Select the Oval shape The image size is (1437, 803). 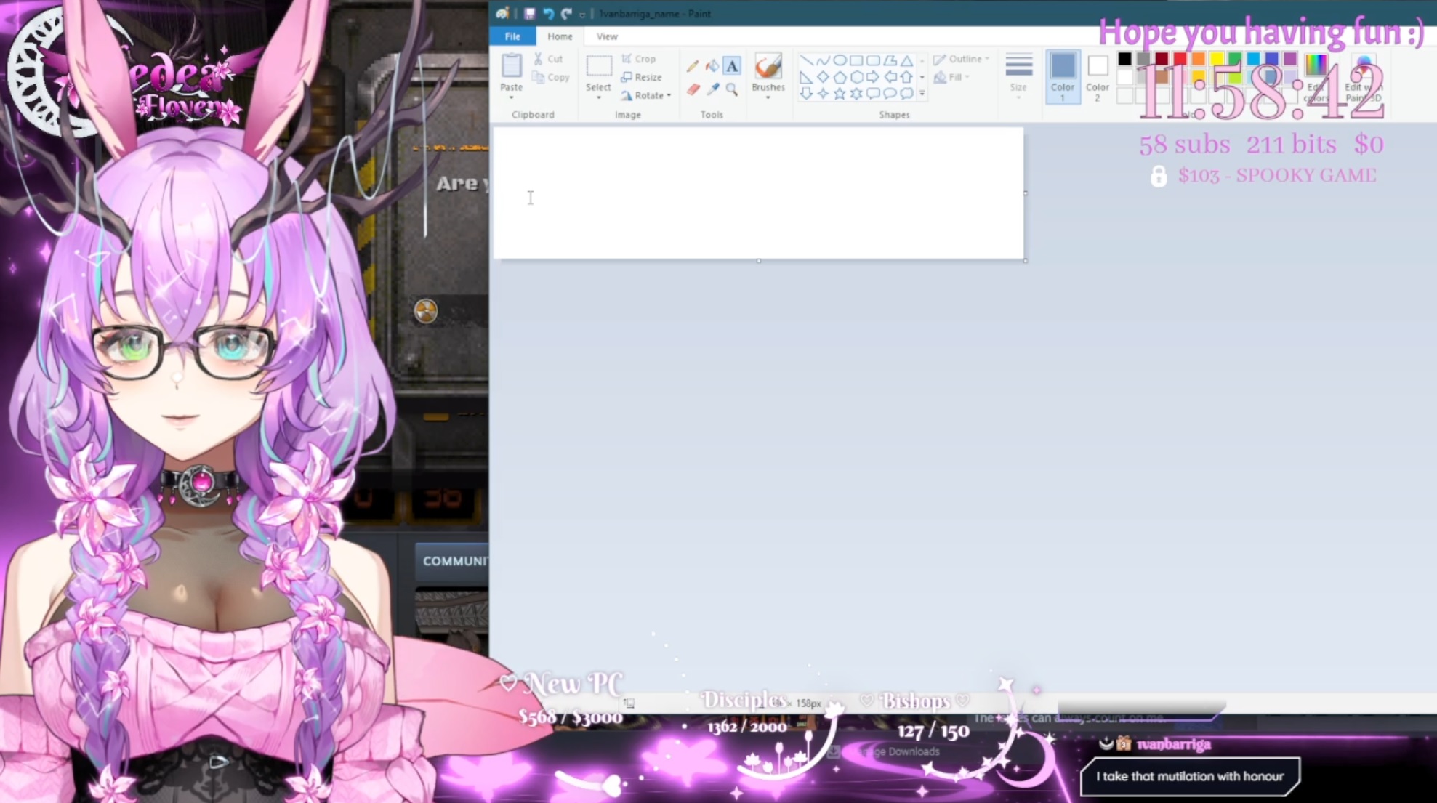[840, 60]
